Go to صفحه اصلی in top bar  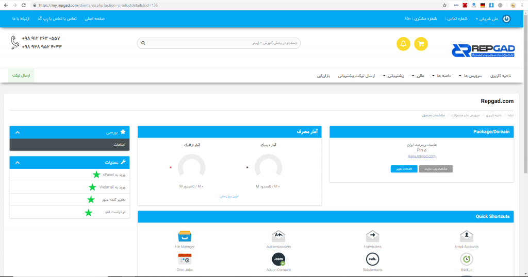click(x=95, y=19)
